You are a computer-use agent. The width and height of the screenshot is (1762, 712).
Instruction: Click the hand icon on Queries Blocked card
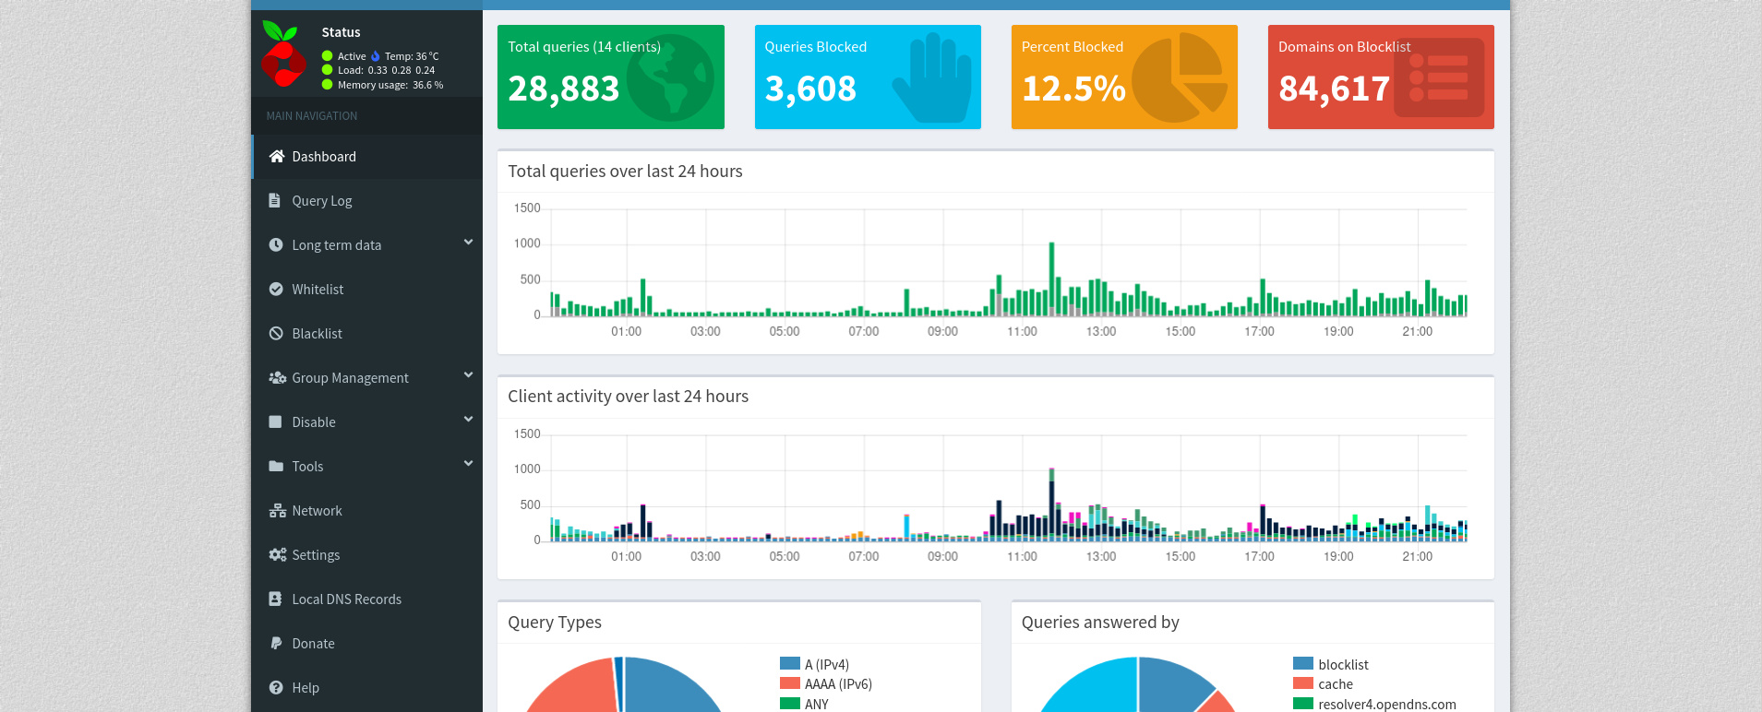point(932,78)
